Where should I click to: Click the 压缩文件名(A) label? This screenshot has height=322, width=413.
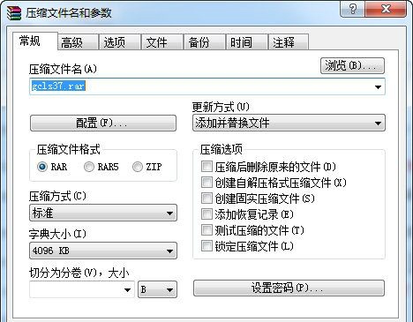click(x=63, y=70)
